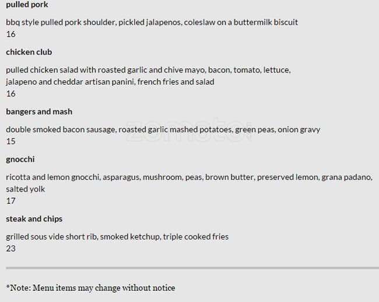The height and width of the screenshot is (302, 379).
Task: Click the grilled sous vide short rib description
Action: tap(117, 237)
